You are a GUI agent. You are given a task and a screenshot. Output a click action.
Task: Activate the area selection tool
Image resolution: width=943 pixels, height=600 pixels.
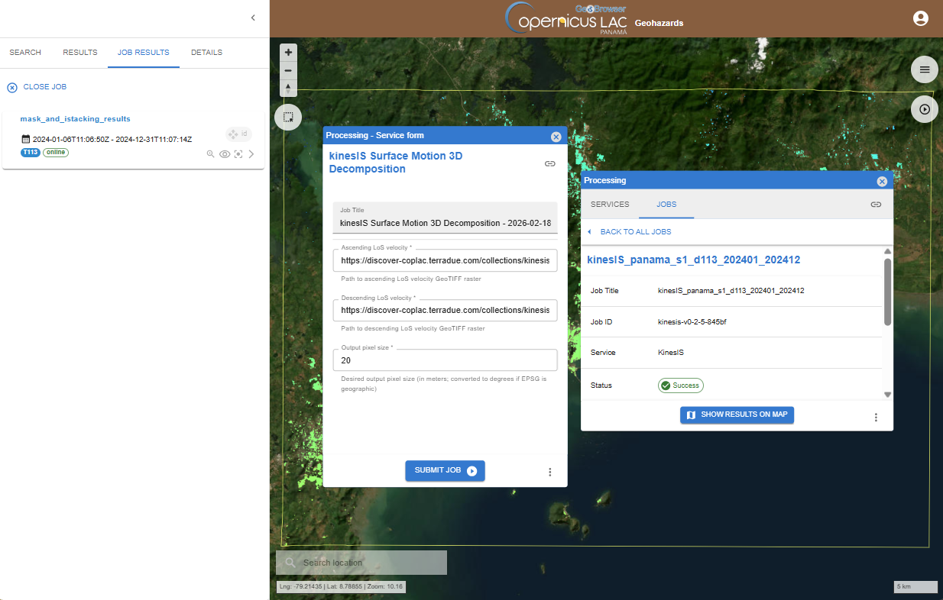[288, 117]
